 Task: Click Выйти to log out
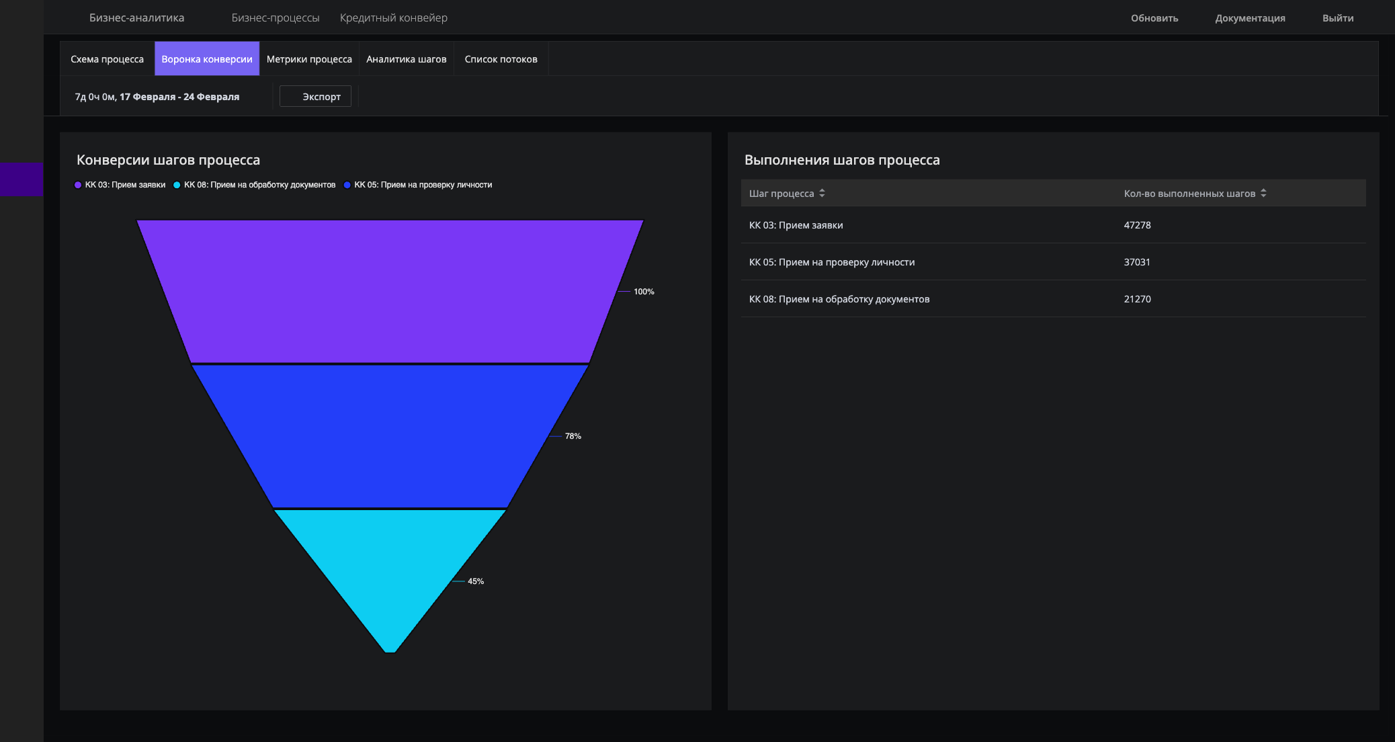1338,18
